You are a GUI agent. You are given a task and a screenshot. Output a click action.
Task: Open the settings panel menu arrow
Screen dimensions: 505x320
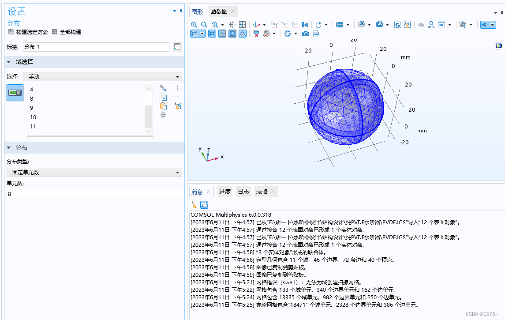point(175,11)
